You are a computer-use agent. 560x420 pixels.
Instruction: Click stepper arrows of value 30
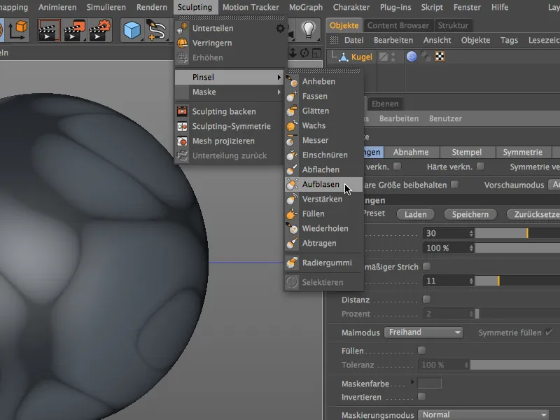click(x=471, y=233)
